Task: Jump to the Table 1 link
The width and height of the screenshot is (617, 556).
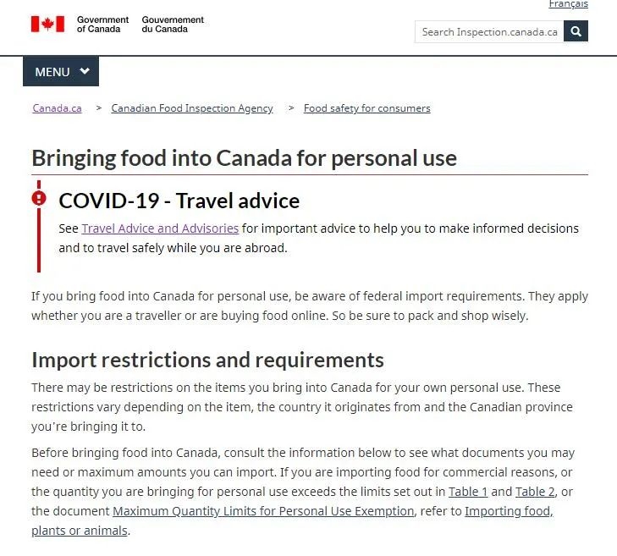Action: point(468,492)
